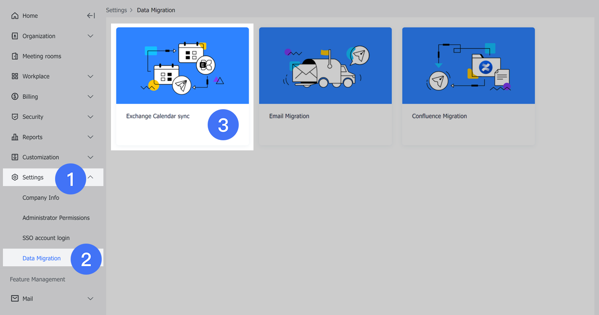Open Administrator Permissions settings
The height and width of the screenshot is (315, 599).
pyautogui.click(x=56, y=218)
